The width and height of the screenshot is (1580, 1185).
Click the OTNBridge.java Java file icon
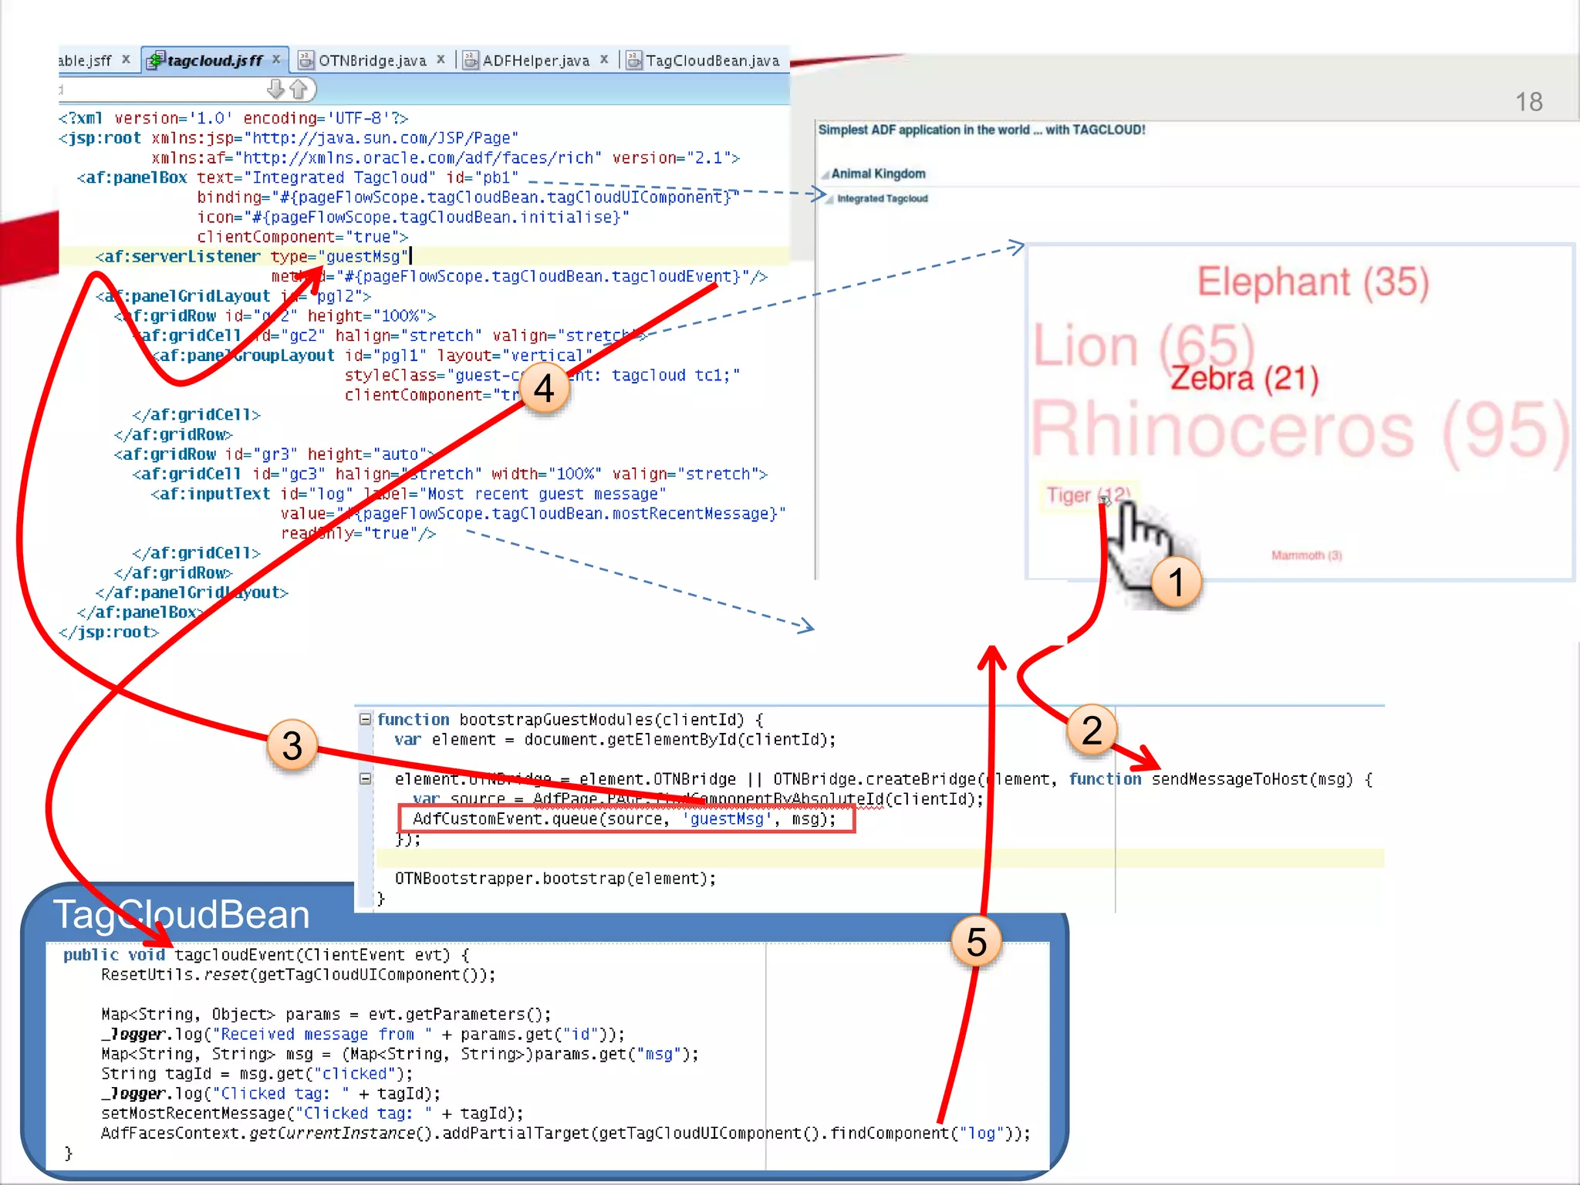coord(306,60)
